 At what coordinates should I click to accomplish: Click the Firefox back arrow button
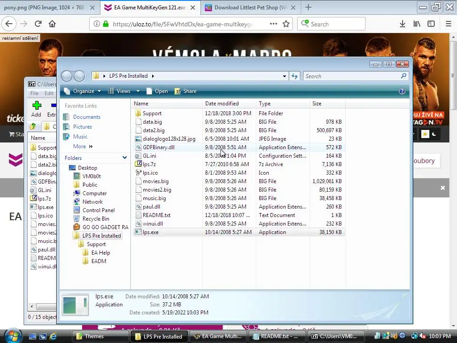coord(9,24)
